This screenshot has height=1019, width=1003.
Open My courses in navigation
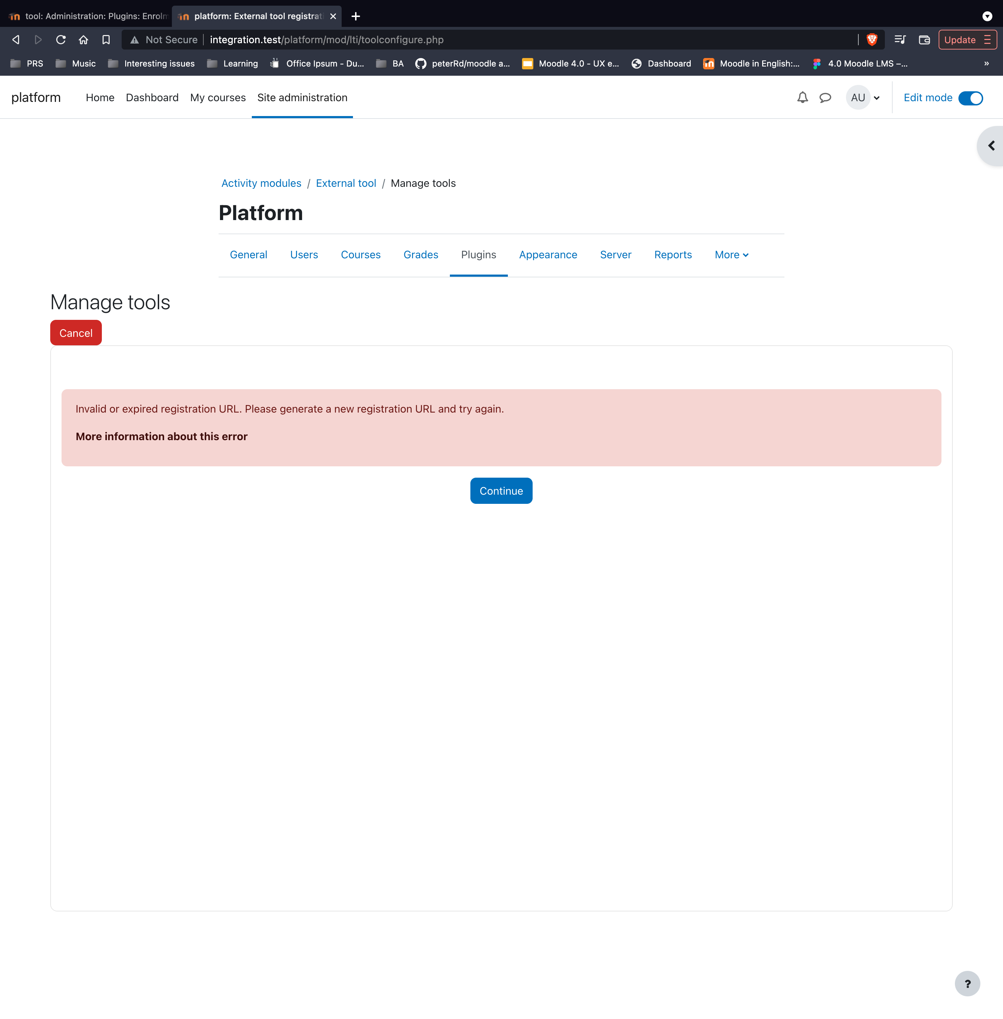pyautogui.click(x=218, y=97)
